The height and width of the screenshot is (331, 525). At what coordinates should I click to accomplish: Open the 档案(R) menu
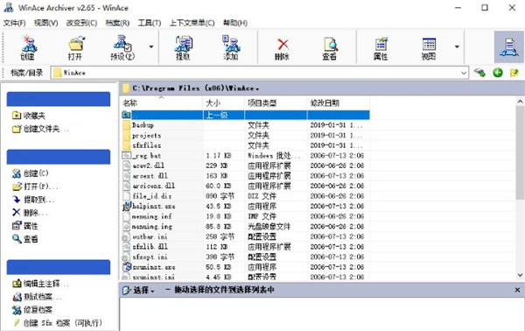117,23
